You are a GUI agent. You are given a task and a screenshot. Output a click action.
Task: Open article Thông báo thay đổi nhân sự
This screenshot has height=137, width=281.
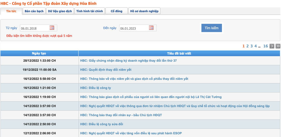(x=121, y=115)
